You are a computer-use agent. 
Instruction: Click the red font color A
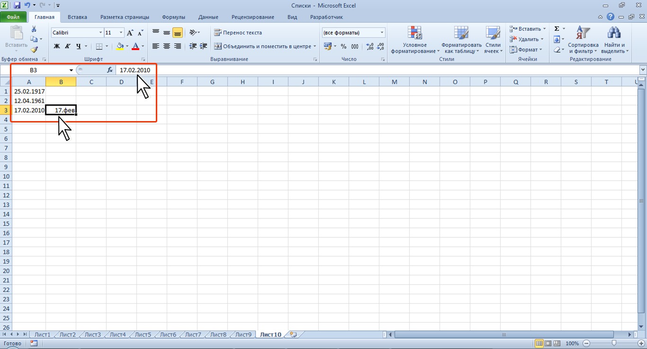coord(136,46)
